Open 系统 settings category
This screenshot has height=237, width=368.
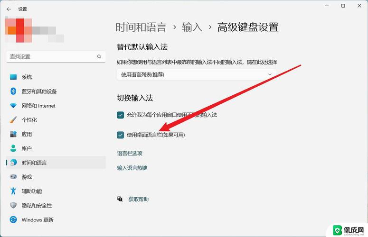tap(56, 77)
